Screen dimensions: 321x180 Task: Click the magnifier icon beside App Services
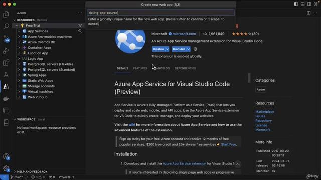coord(80,31)
